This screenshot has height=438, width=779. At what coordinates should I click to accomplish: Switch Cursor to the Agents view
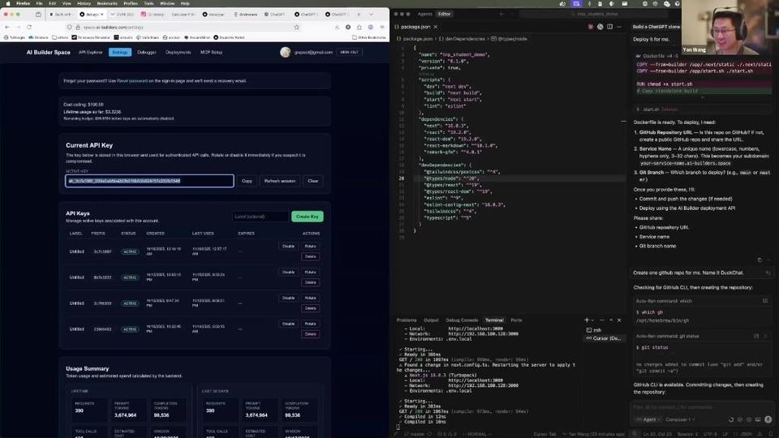(424, 14)
